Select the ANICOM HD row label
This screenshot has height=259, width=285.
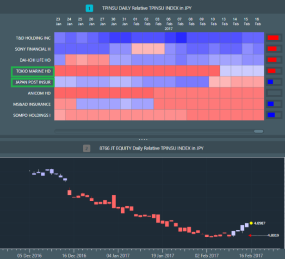(39, 93)
